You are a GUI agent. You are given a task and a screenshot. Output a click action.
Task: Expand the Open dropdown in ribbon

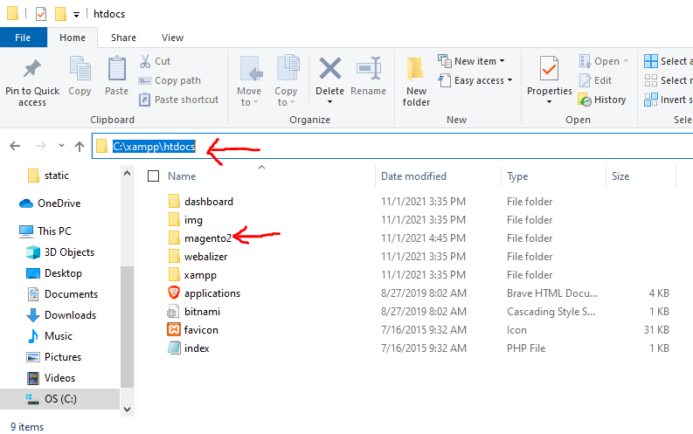(626, 61)
